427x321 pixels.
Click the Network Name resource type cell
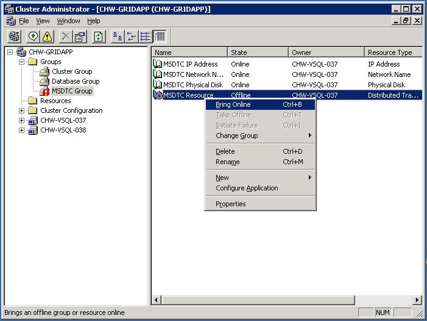point(389,74)
